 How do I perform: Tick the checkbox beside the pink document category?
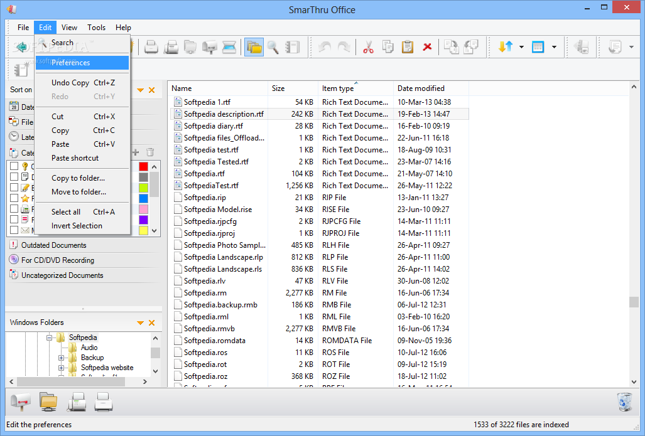point(14,220)
